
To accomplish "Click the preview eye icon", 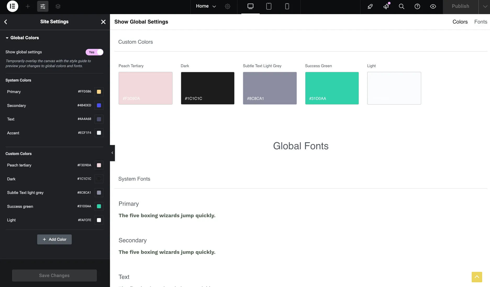I will point(433,6).
